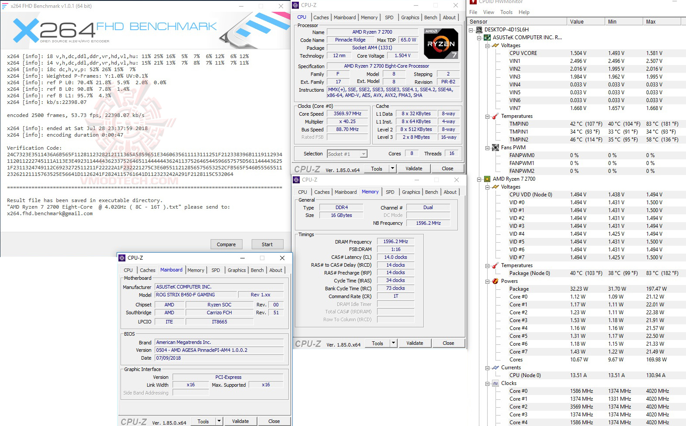
Task: Click Tools button in Mainboard CPU-Z window
Action: [203, 421]
